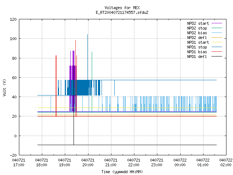Click the x-axis label 040721 18:00
Screen dimensions: 233x175
tap(42, 163)
